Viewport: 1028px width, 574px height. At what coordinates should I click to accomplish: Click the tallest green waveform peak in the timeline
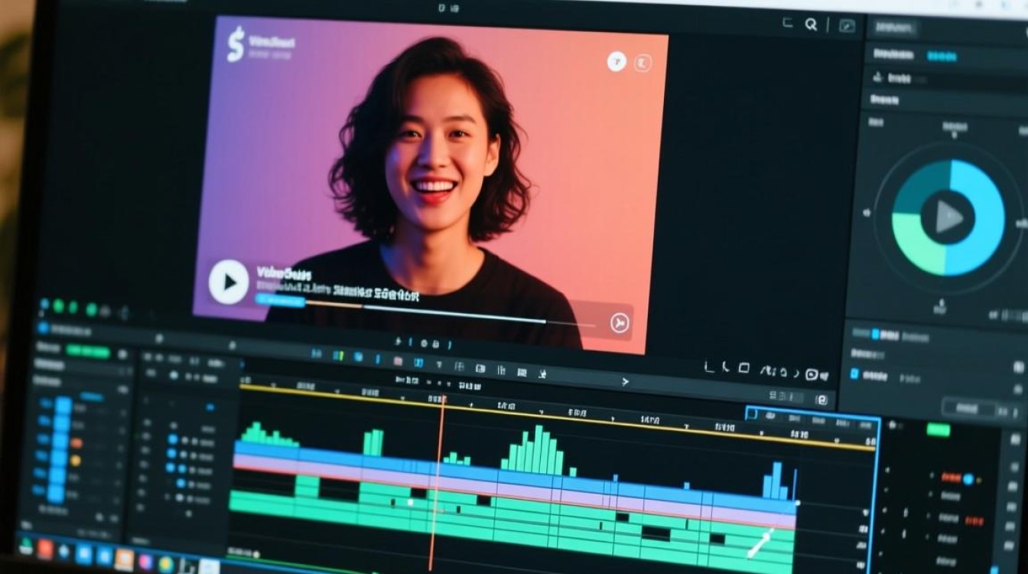(x=538, y=449)
